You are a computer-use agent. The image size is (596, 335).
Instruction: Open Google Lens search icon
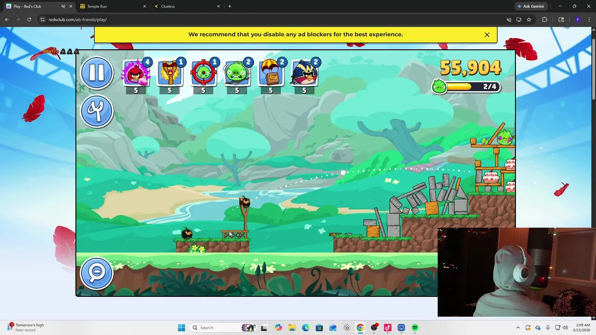561,20
